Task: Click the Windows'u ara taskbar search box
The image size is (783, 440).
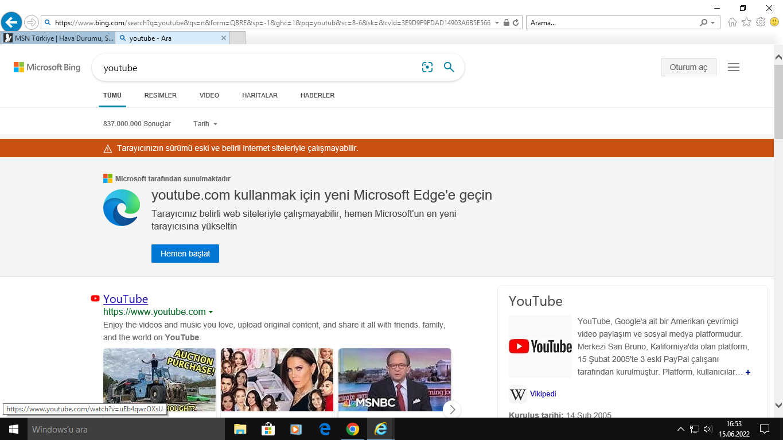Action: coord(126,429)
